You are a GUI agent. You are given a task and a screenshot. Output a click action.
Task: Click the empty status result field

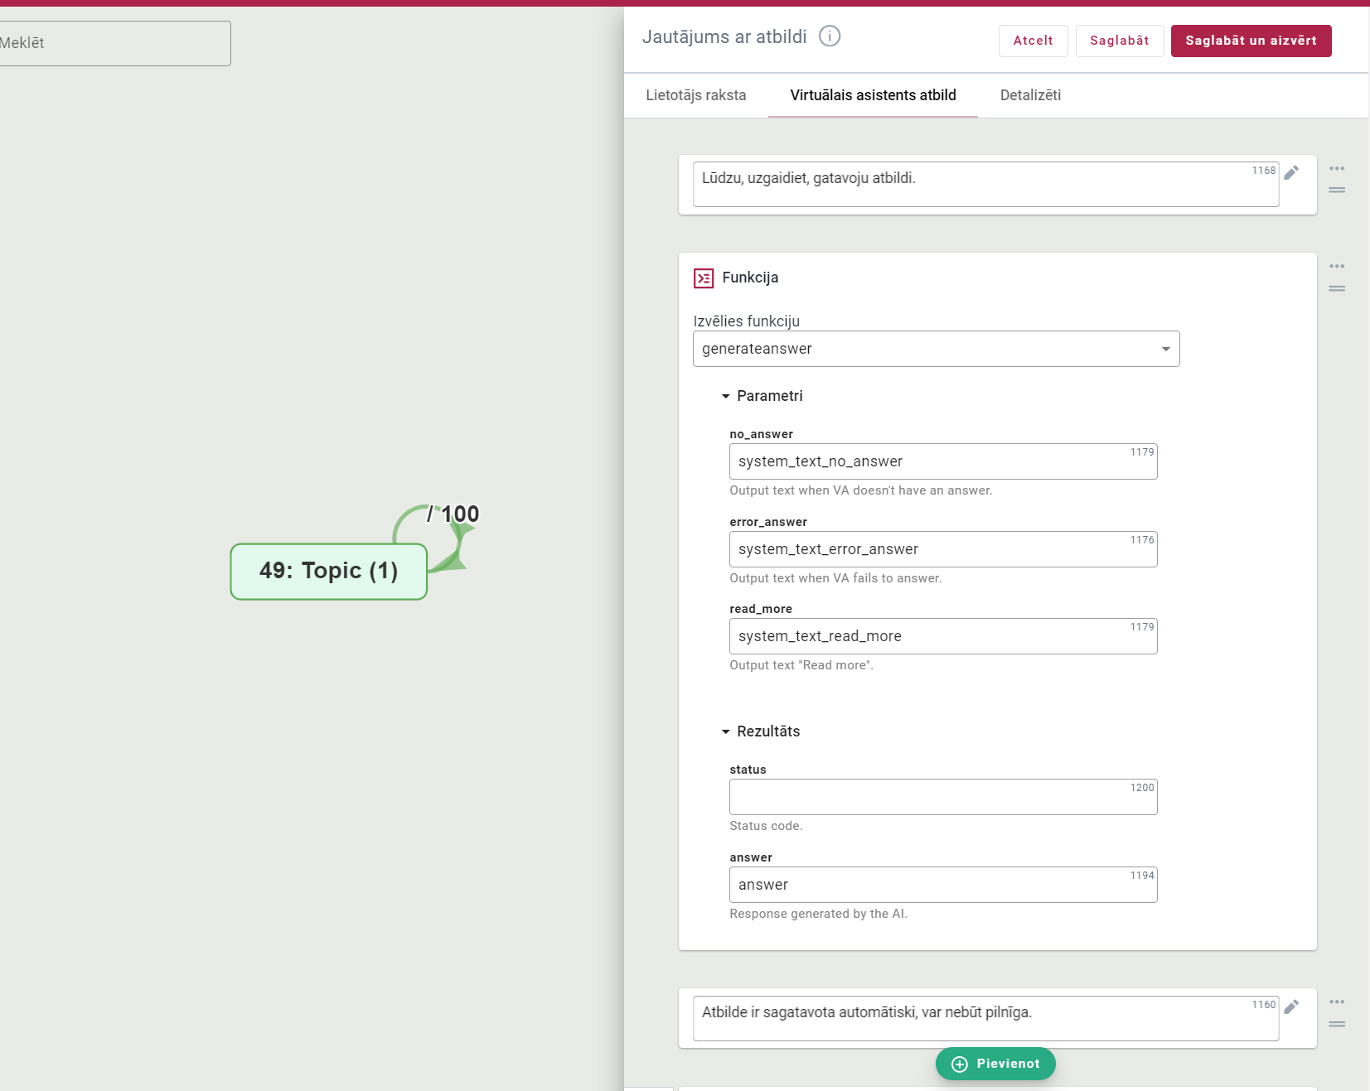point(942,798)
